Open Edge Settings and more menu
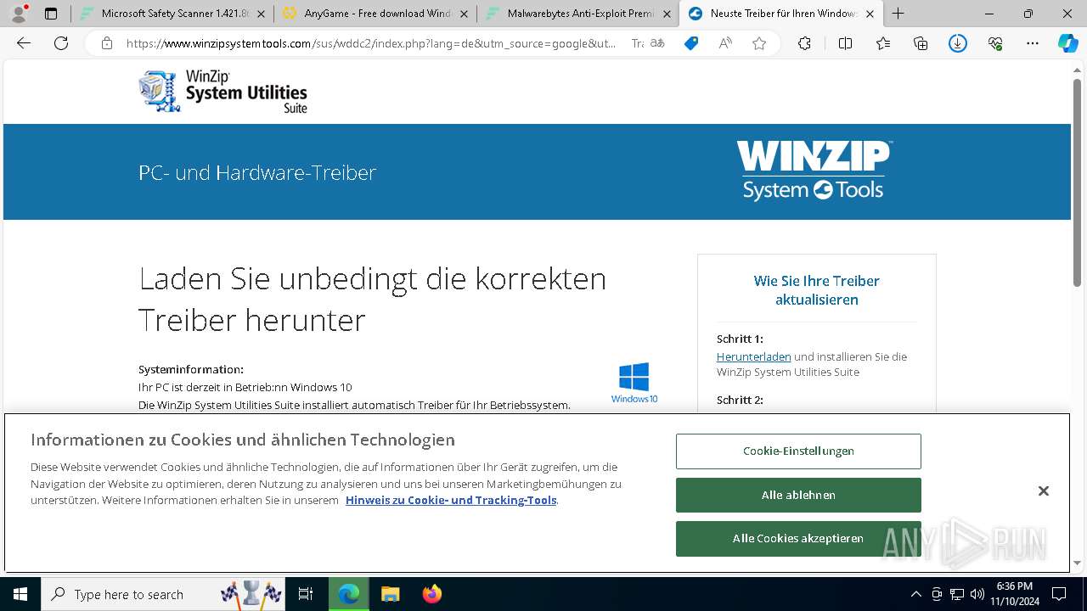 (x=1033, y=43)
